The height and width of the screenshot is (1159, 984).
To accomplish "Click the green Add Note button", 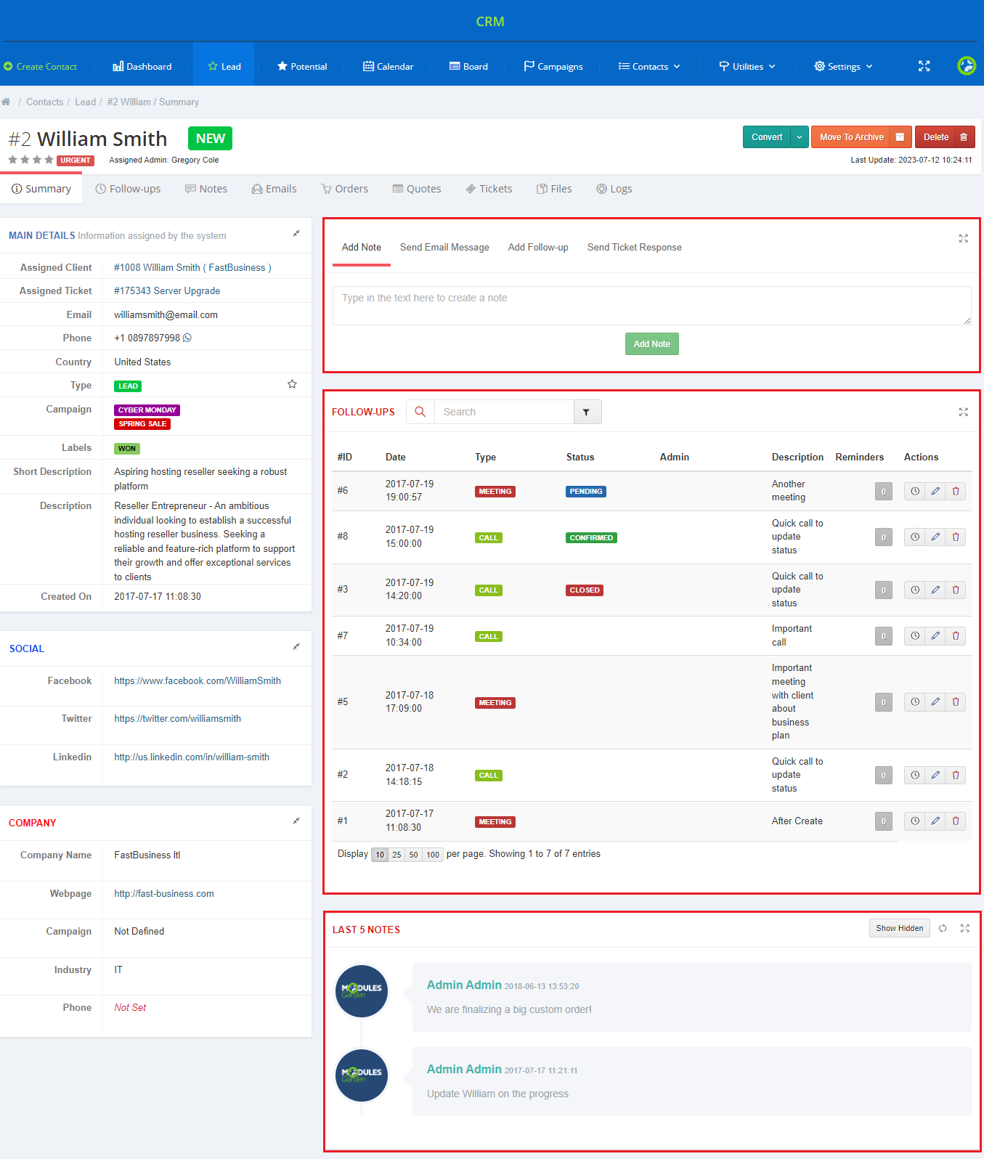I will 651,344.
